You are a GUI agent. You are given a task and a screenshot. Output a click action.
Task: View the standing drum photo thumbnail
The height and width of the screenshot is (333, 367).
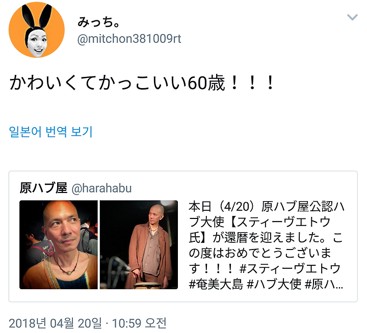139,244
